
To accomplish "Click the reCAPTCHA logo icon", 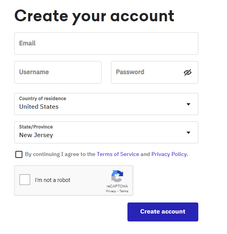I will point(117,176).
